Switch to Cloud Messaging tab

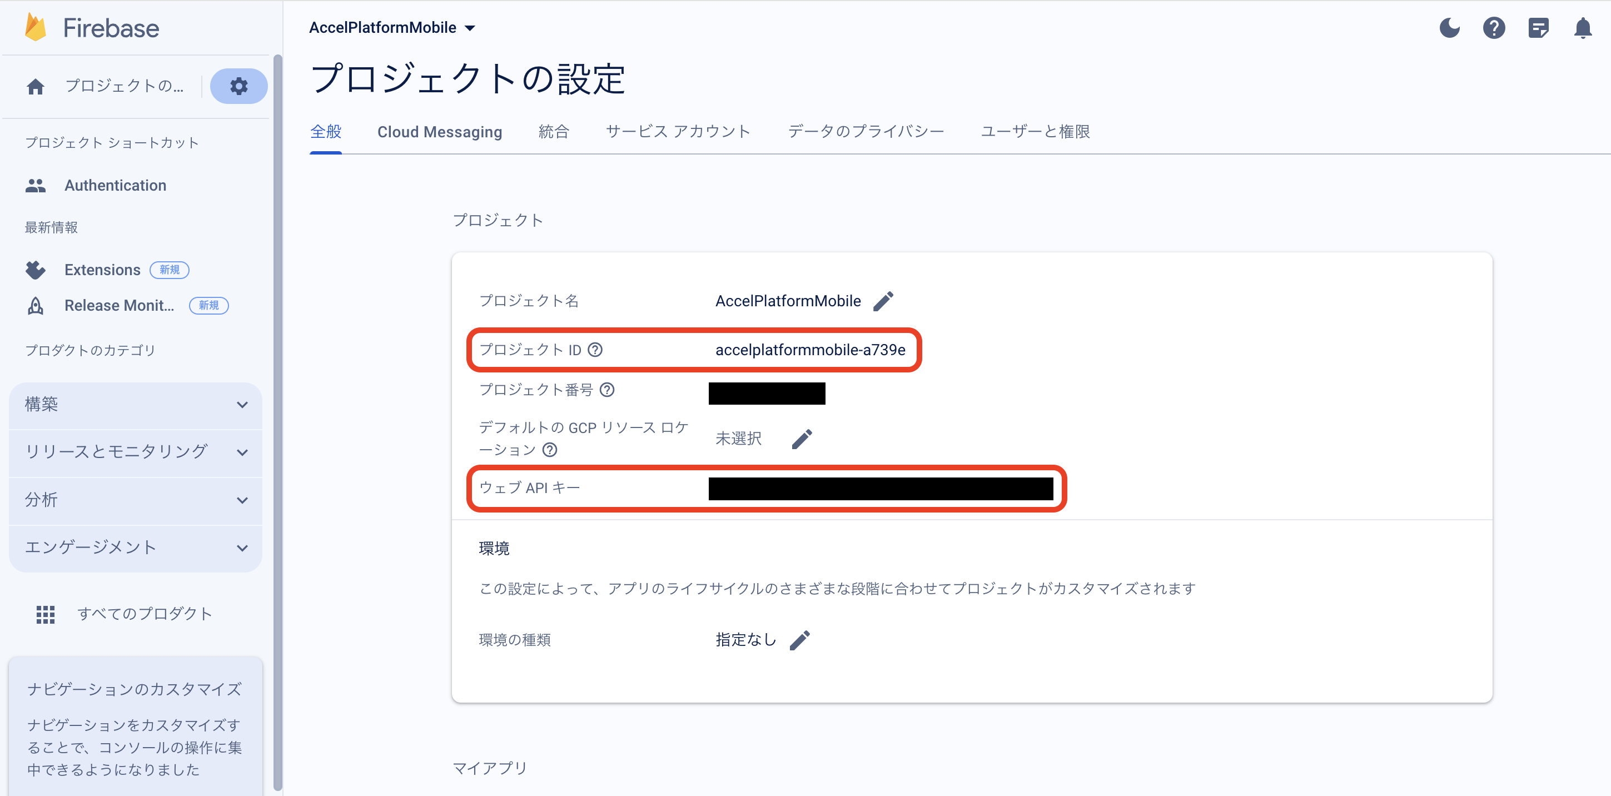pyautogui.click(x=439, y=132)
